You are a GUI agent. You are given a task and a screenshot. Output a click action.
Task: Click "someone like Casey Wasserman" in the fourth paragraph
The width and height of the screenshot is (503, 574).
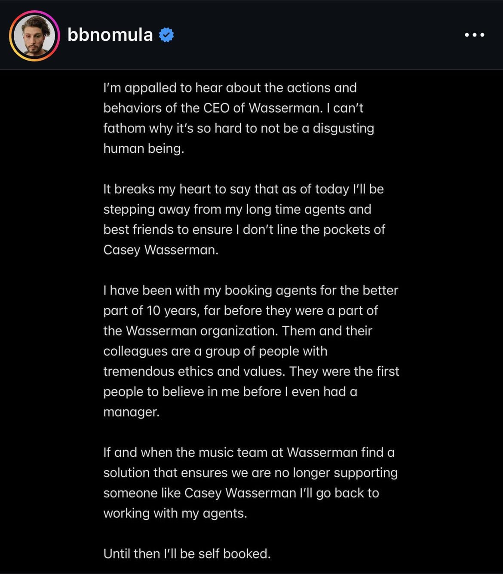click(x=199, y=493)
